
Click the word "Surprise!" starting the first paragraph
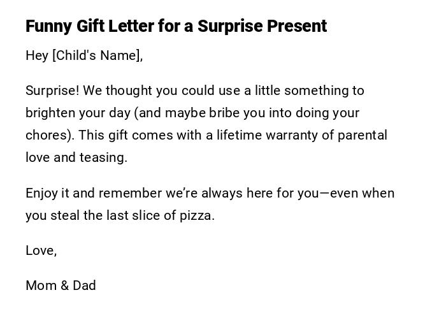tap(52, 90)
